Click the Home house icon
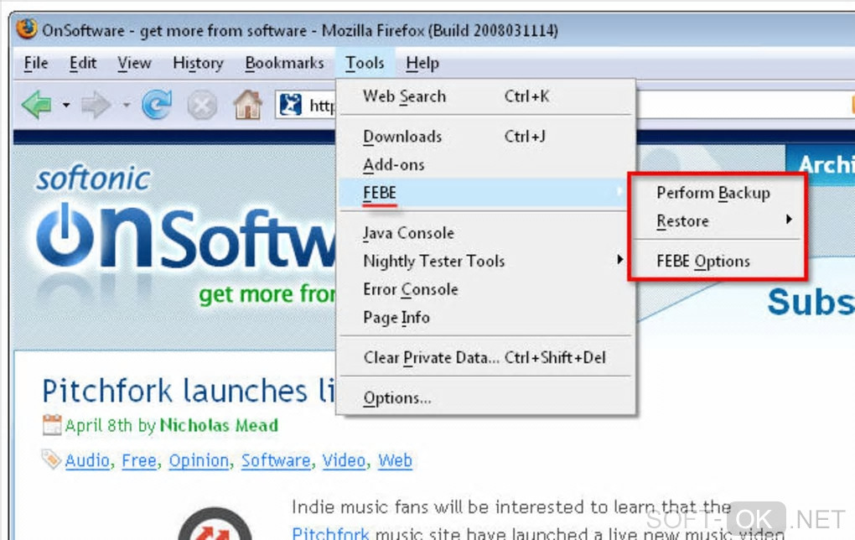 (247, 105)
